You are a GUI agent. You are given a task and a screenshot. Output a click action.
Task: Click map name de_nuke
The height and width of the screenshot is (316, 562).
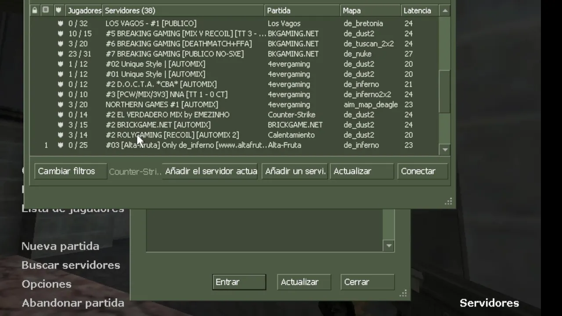point(357,54)
